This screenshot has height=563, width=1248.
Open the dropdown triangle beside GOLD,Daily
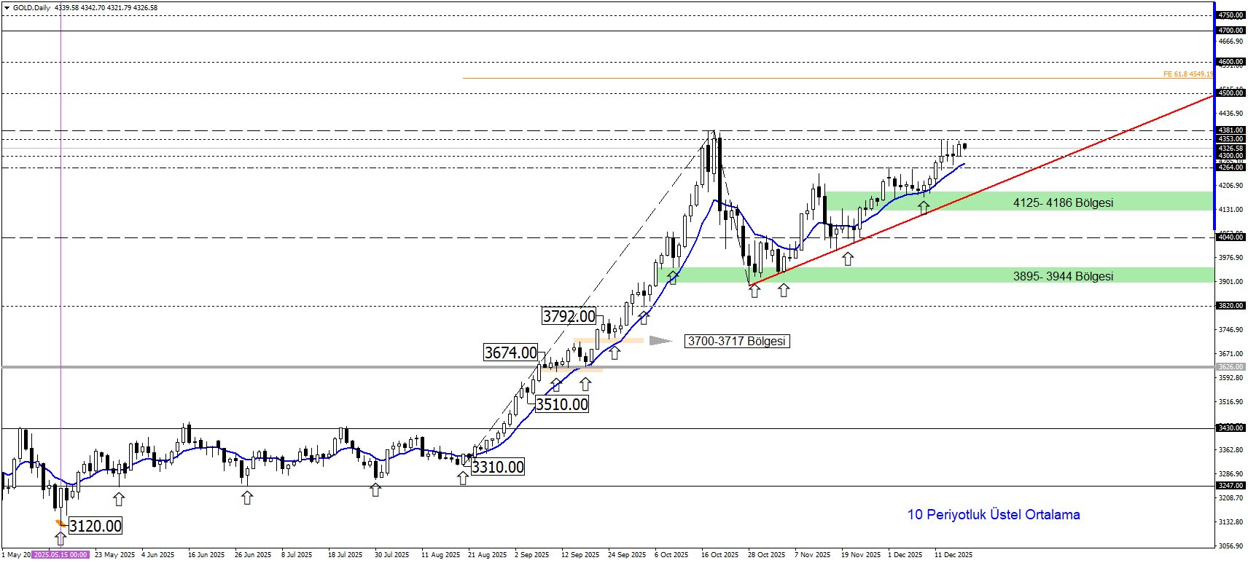tap(7, 8)
